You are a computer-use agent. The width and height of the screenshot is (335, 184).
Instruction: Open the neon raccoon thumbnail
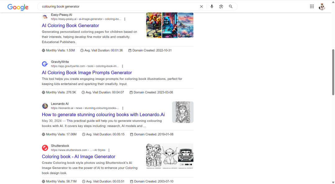pyautogui.click(x=170, y=25)
